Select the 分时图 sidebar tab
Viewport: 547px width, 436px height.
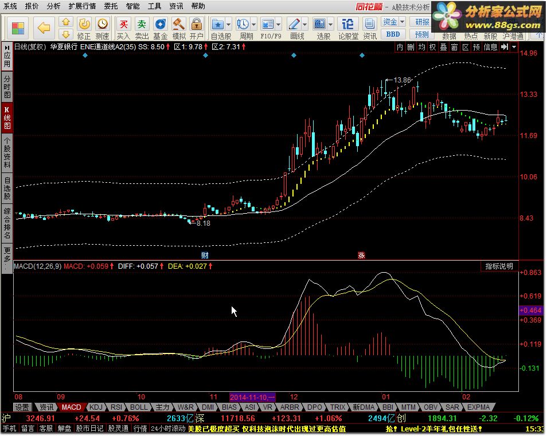(x=7, y=87)
